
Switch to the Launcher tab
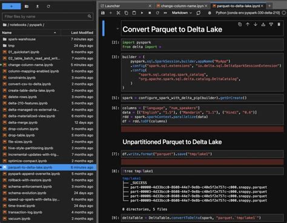click(113, 6)
